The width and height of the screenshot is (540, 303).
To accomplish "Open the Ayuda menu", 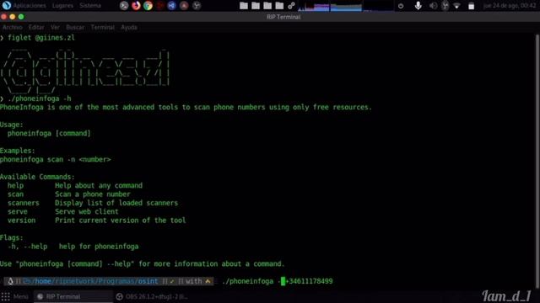I will (129, 27).
